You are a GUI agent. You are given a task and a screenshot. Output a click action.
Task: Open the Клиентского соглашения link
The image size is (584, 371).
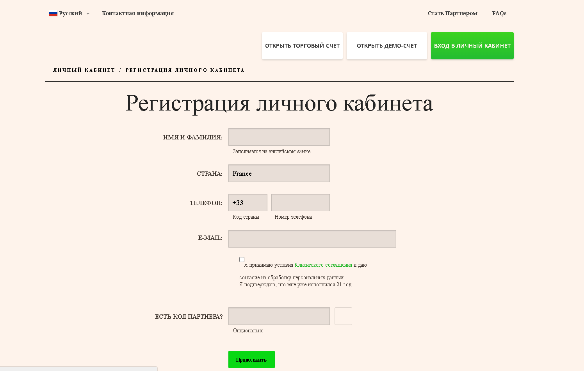[x=323, y=265]
